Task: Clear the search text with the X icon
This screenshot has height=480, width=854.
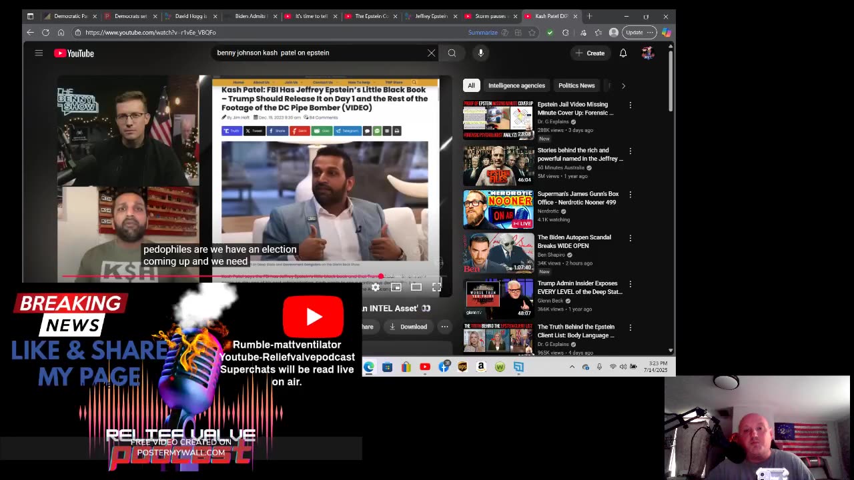Action: (431, 53)
